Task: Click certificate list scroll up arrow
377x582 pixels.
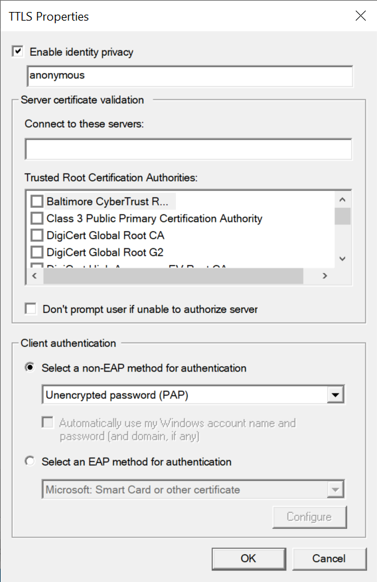Action: 342,200
